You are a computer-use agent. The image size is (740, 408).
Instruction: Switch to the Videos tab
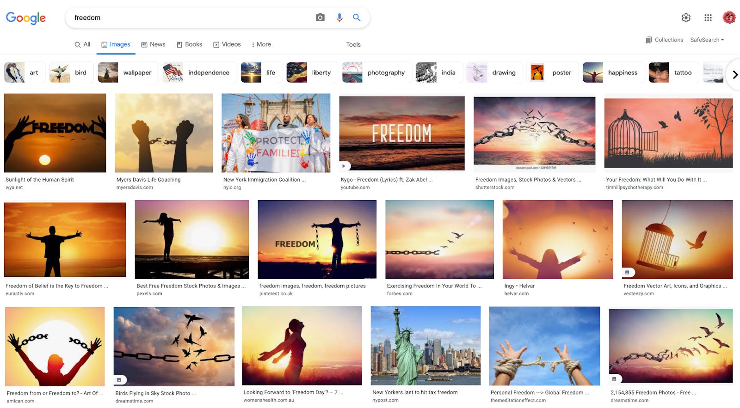click(227, 44)
